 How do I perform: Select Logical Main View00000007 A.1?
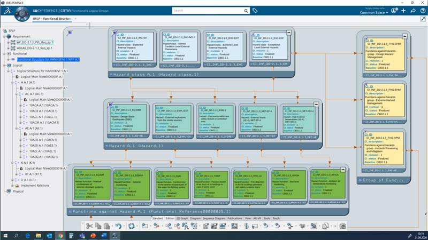coord(47,88)
